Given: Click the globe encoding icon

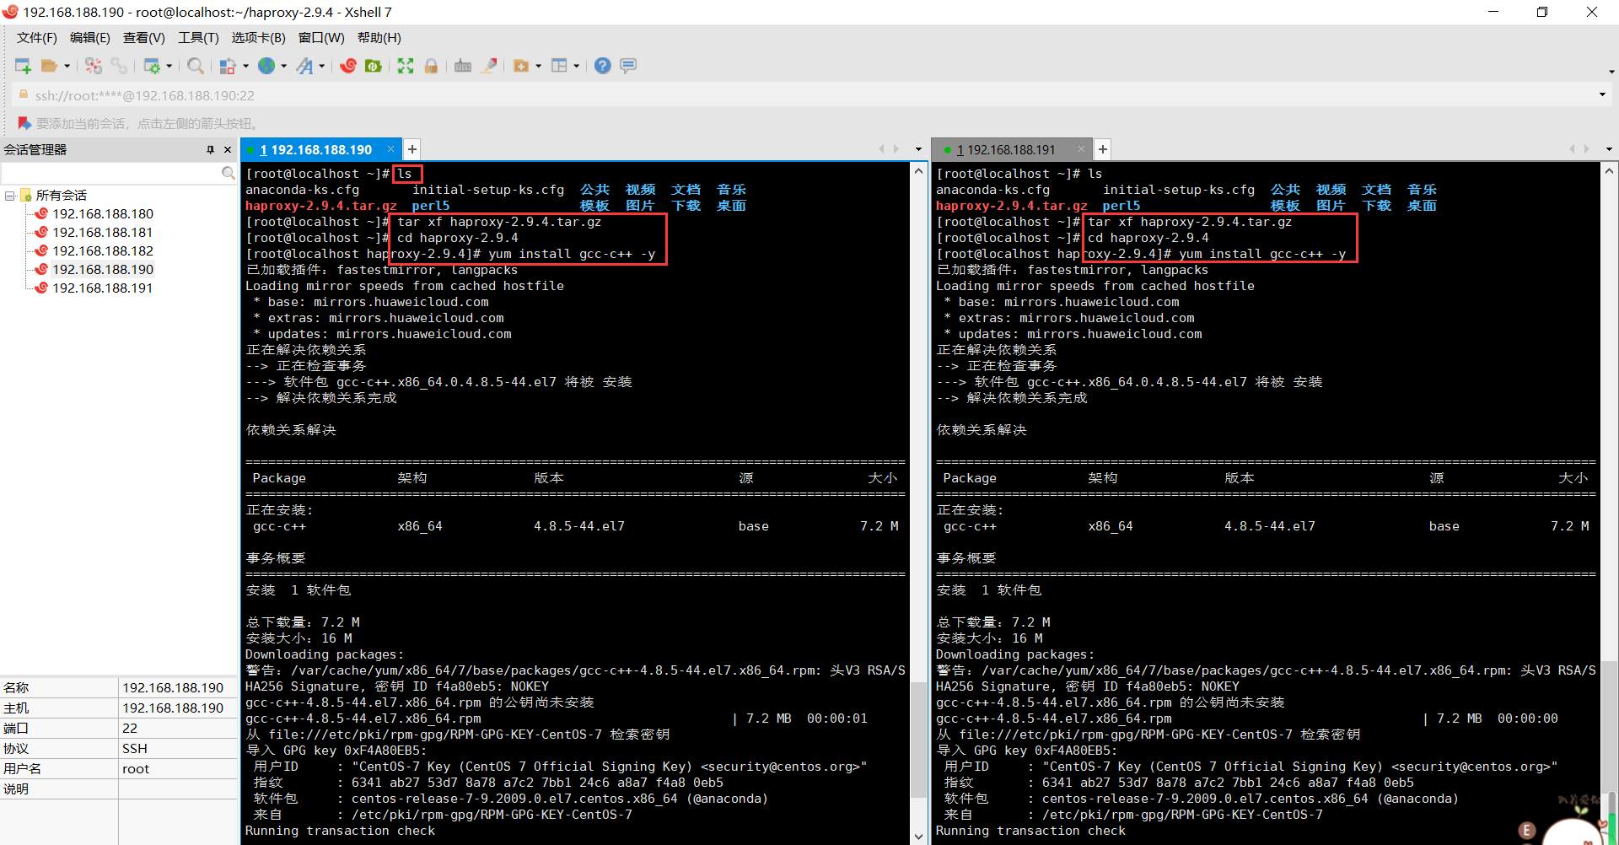Looking at the screenshot, I should (266, 66).
